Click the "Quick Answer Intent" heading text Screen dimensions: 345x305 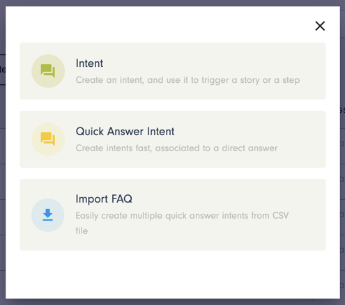click(125, 132)
